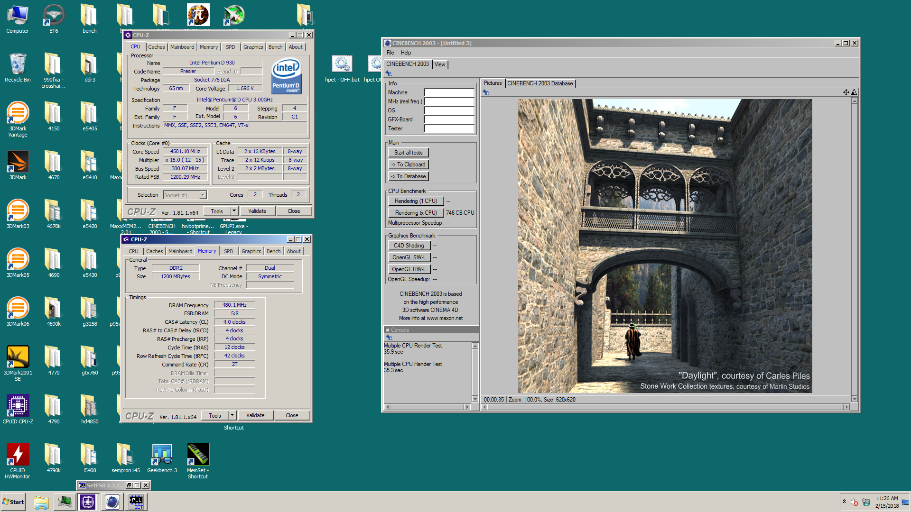Open the hd4850 folder
Viewport: 911px width, 512px height.
click(x=90, y=409)
